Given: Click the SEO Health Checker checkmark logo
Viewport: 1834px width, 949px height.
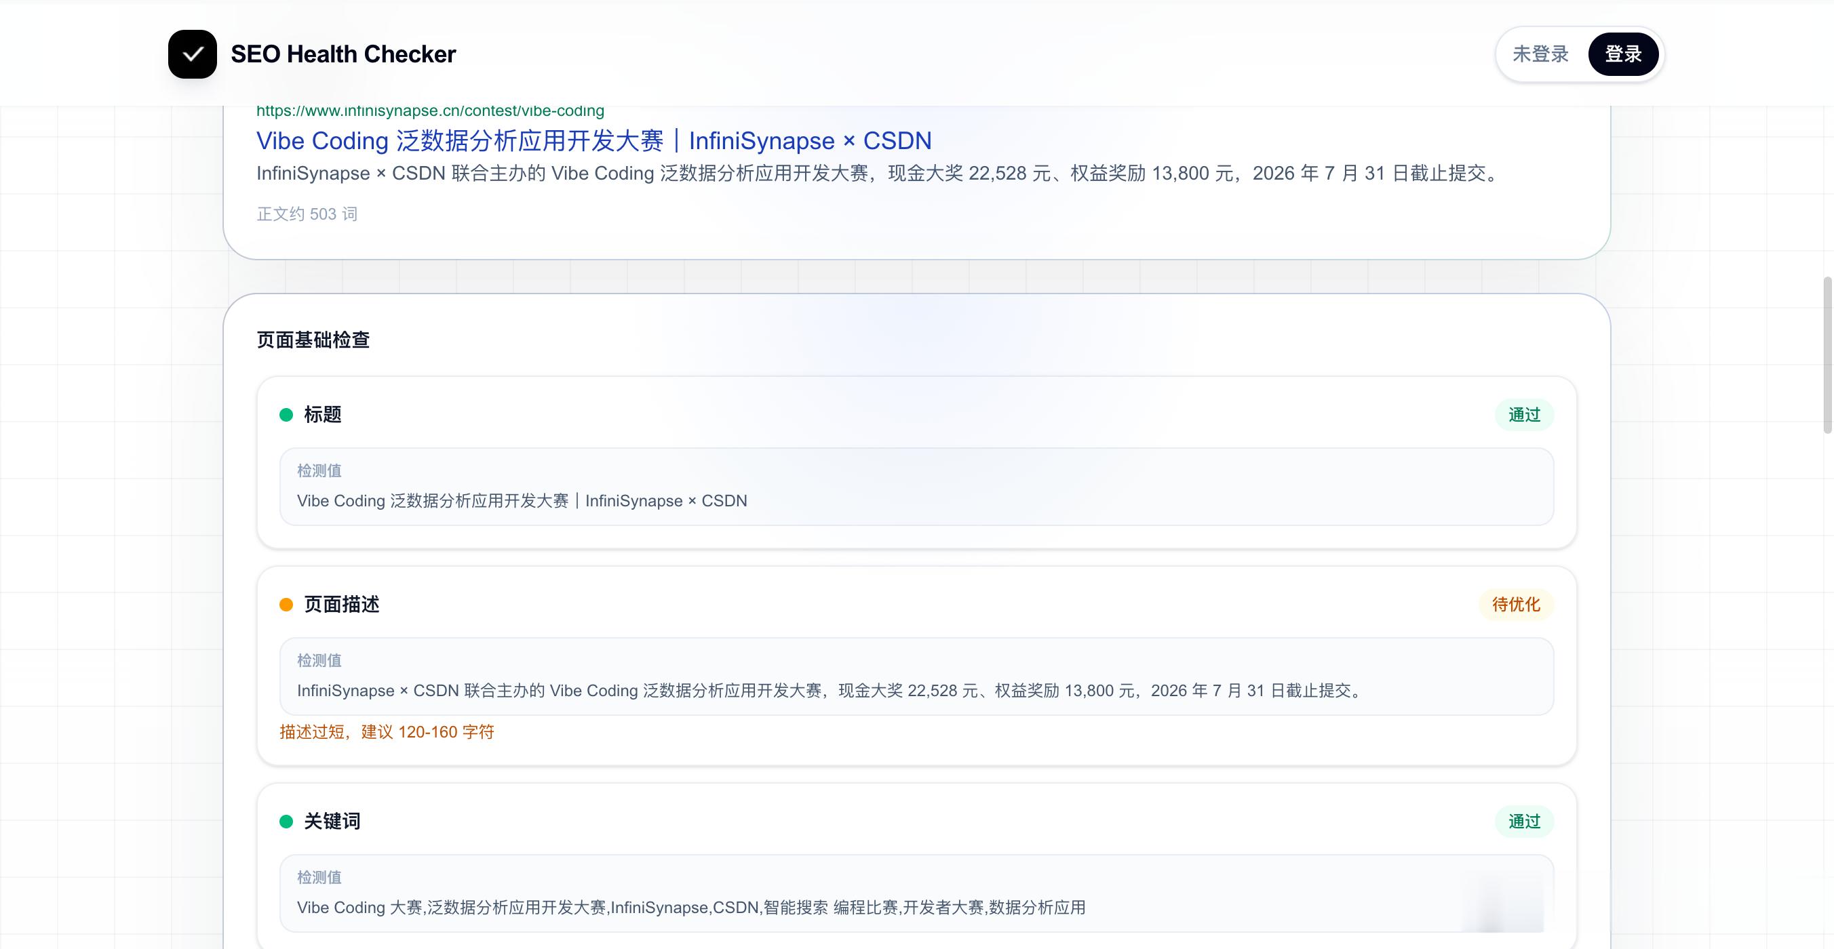Looking at the screenshot, I should pos(192,54).
